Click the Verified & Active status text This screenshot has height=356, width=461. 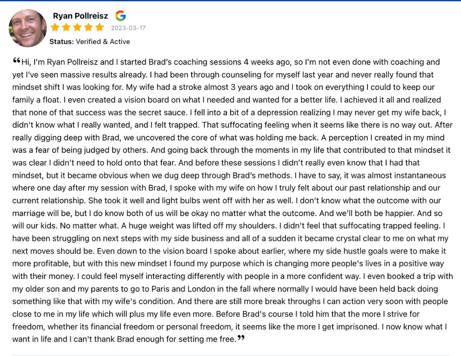(103, 41)
